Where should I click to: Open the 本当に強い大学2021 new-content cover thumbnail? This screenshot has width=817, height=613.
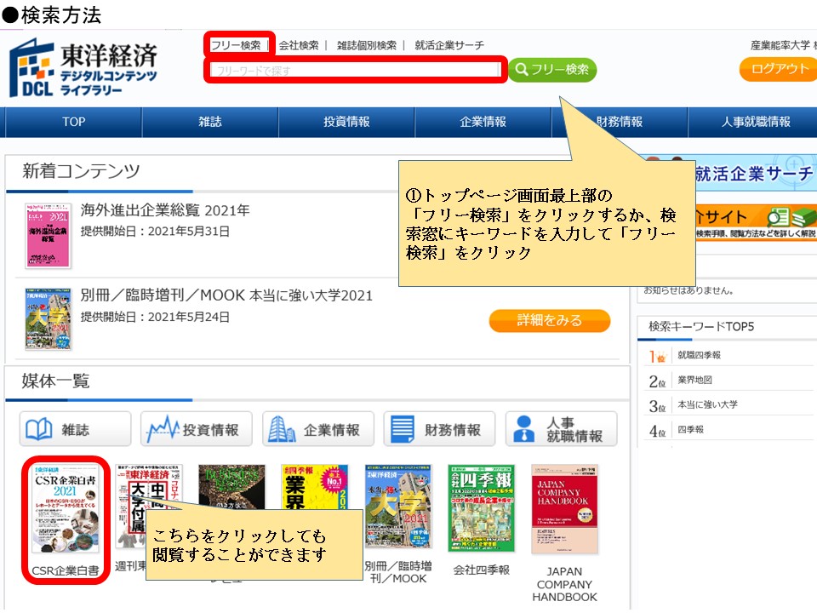tap(48, 318)
